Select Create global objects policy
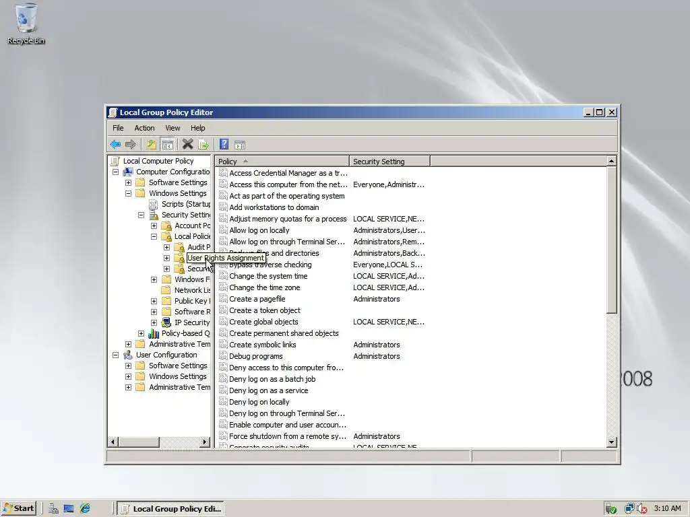The image size is (690, 517). tap(263, 321)
